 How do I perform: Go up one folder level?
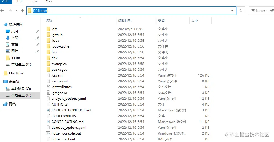coord(22,11)
